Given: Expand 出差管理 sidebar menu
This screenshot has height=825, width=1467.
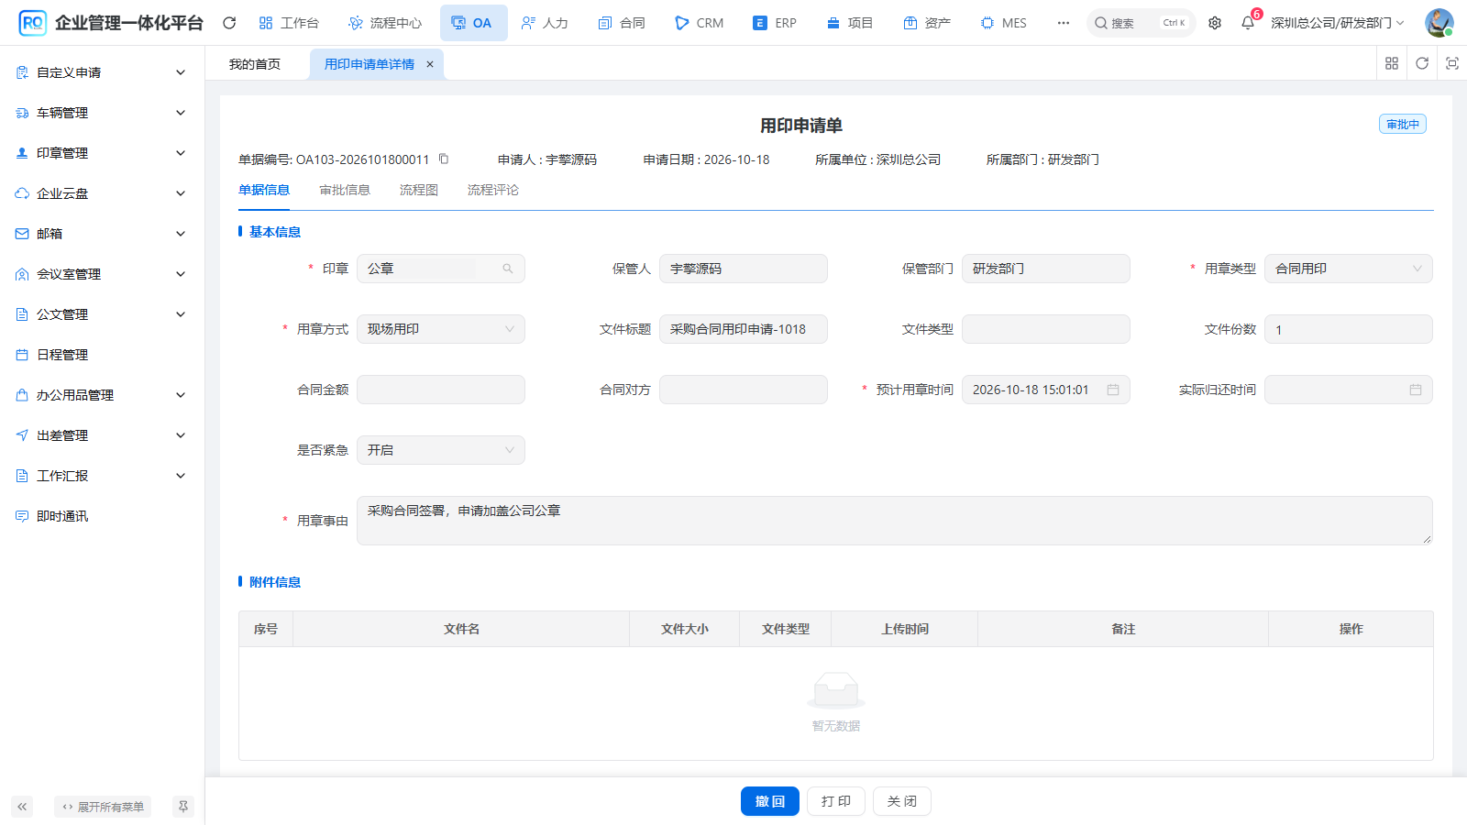Looking at the screenshot, I should 102,435.
